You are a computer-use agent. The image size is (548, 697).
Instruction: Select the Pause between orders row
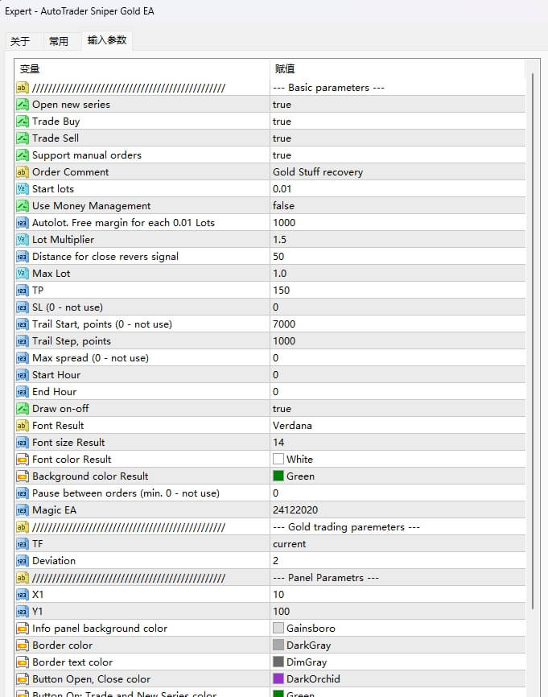tap(270, 493)
